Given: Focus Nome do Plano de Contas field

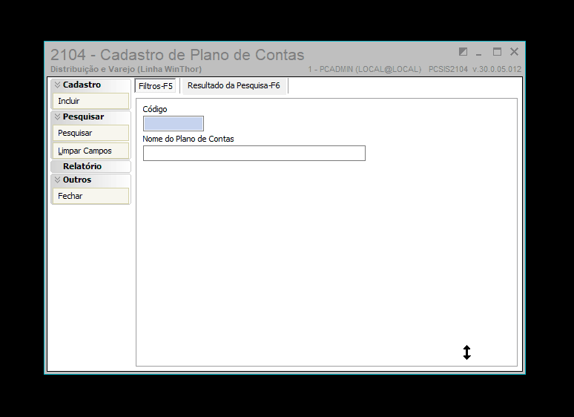Looking at the screenshot, I should tap(254, 153).
